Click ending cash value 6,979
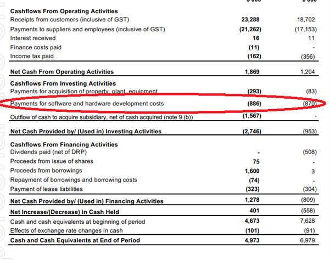This screenshot has height=260, width=330. click(307, 240)
